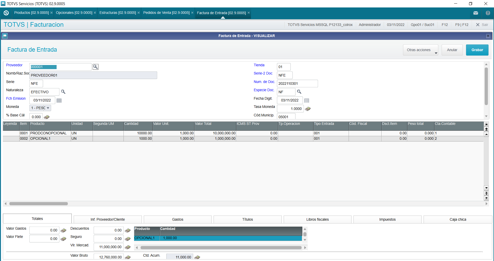This screenshot has width=494, height=261.
Task: Click the Administrador user label
Action: [x=370, y=25]
